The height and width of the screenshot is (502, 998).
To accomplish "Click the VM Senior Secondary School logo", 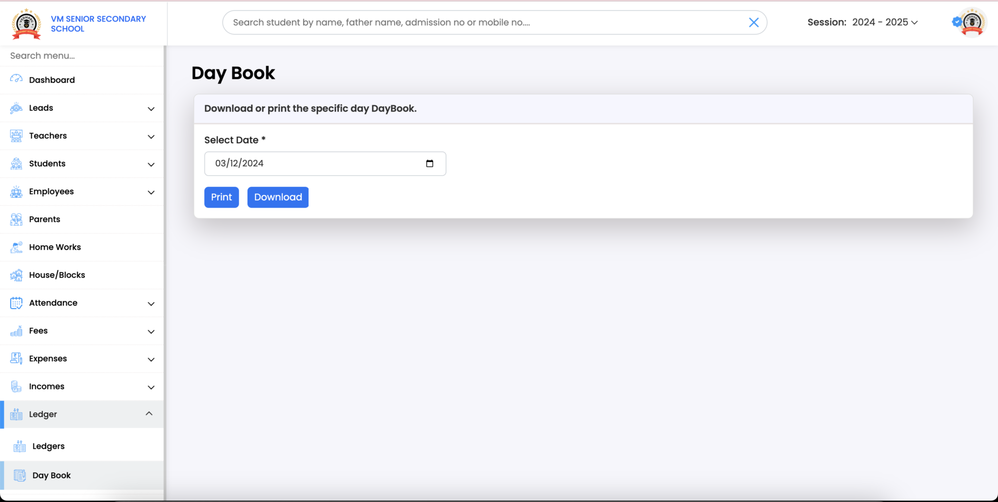I will [27, 23].
